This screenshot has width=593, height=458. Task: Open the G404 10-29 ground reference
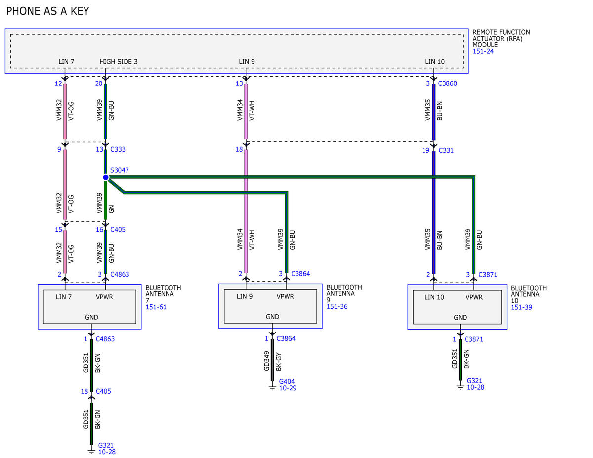(288, 385)
